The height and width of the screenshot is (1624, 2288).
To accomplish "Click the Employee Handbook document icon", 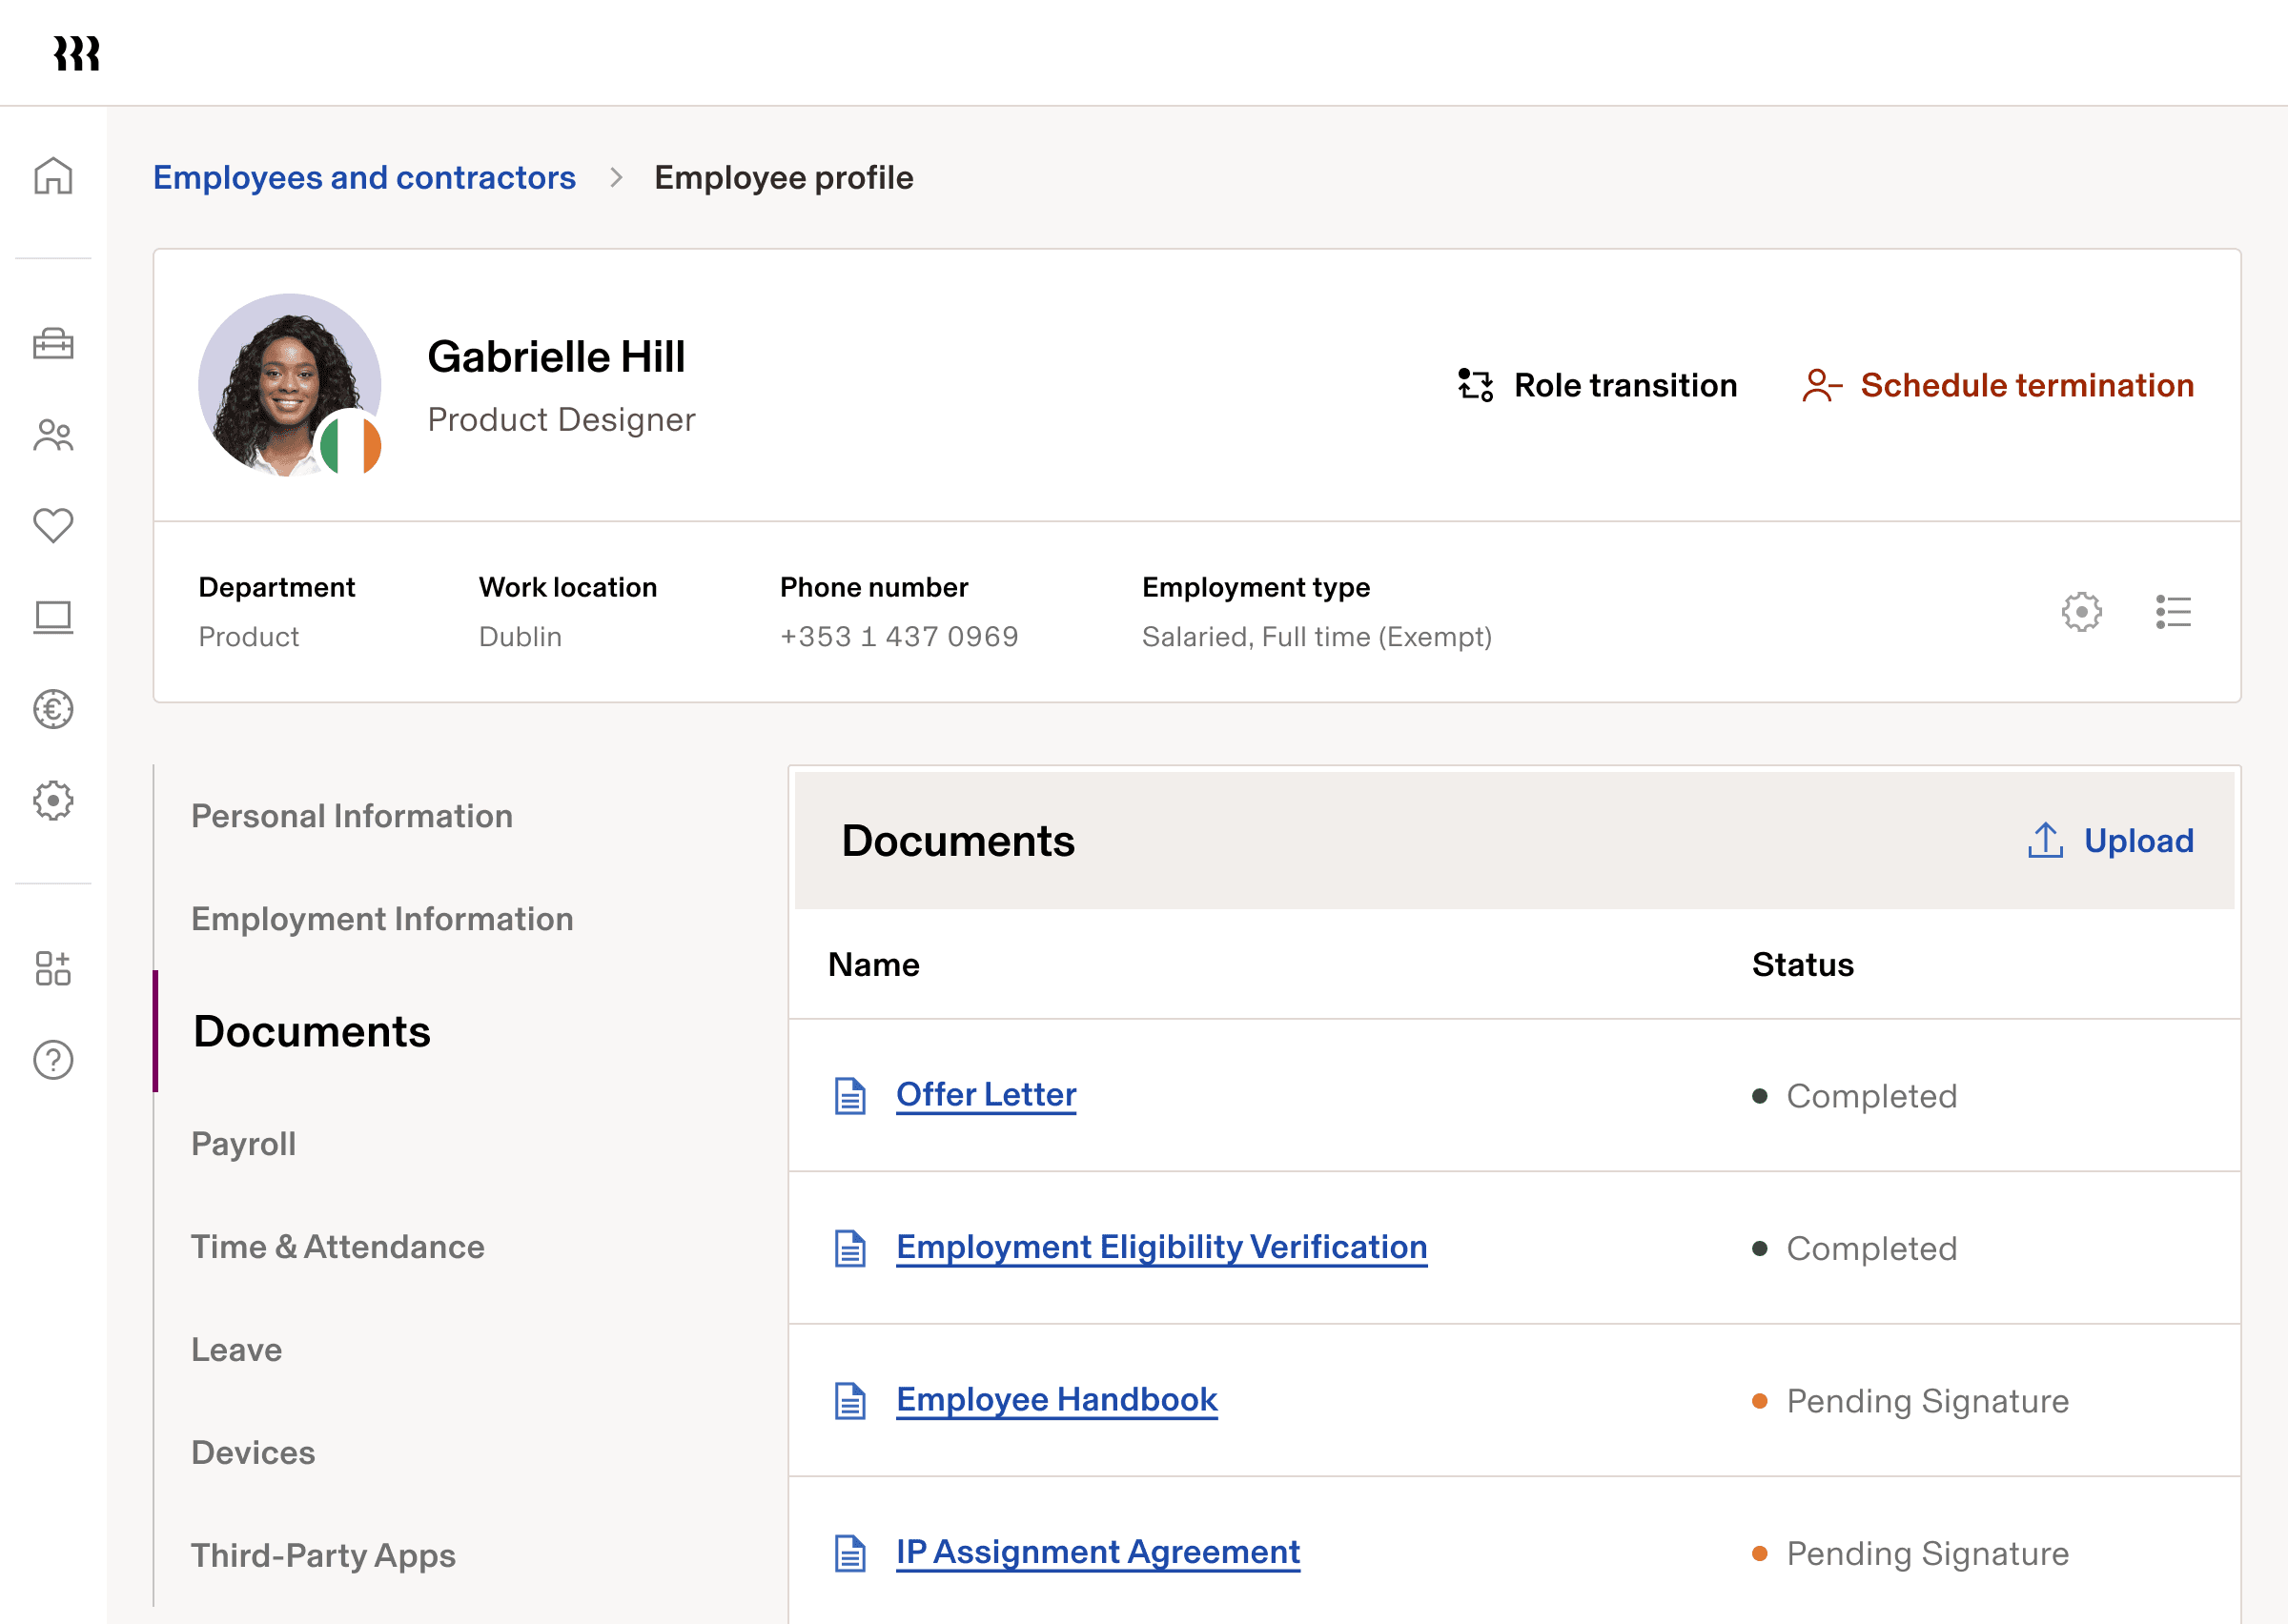I will click(x=850, y=1400).
